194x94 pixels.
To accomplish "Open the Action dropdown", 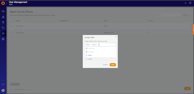I will [186, 15].
